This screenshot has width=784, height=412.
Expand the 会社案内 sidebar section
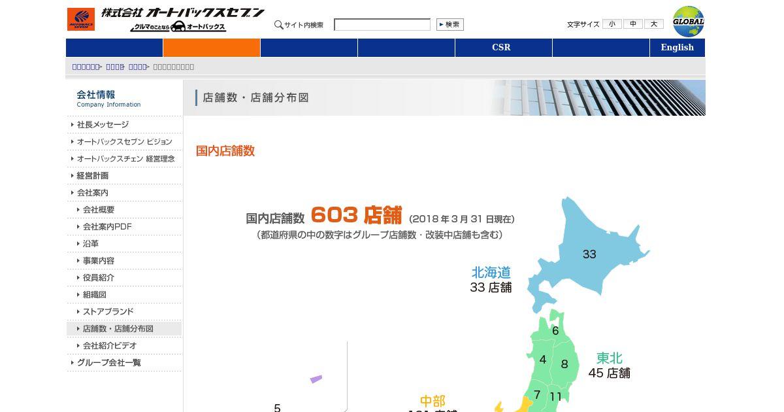point(92,193)
